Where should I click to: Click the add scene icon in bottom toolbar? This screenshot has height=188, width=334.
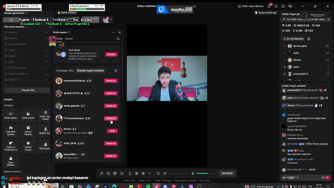pyautogui.click(x=122, y=173)
